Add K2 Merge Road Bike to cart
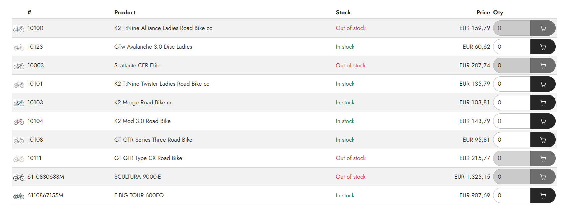The height and width of the screenshot is (211, 576). point(543,103)
